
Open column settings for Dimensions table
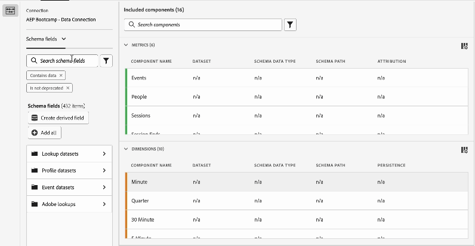coord(464,150)
